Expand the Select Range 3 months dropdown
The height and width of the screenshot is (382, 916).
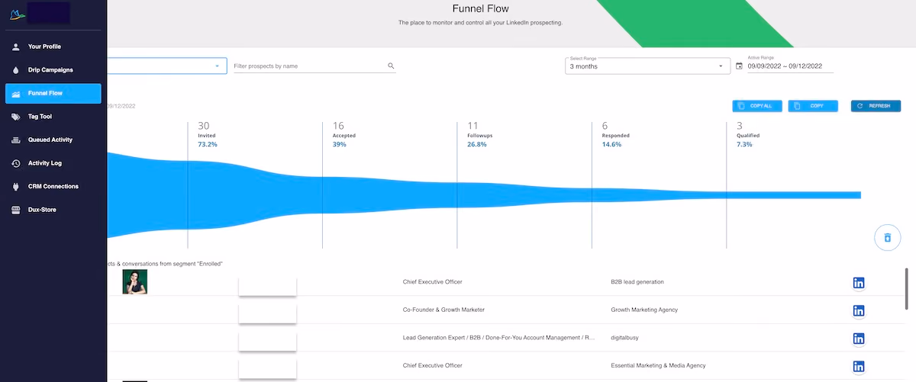(x=646, y=66)
